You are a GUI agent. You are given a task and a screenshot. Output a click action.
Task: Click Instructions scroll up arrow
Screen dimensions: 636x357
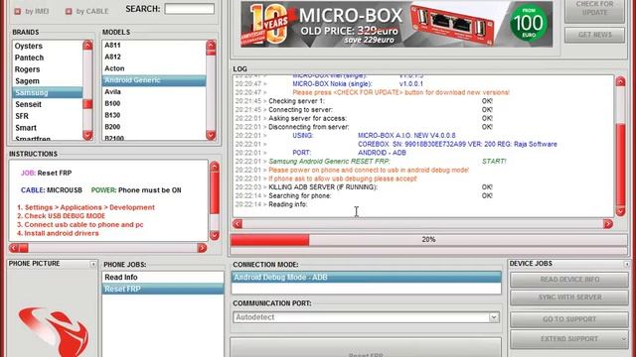[x=215, y=166]
